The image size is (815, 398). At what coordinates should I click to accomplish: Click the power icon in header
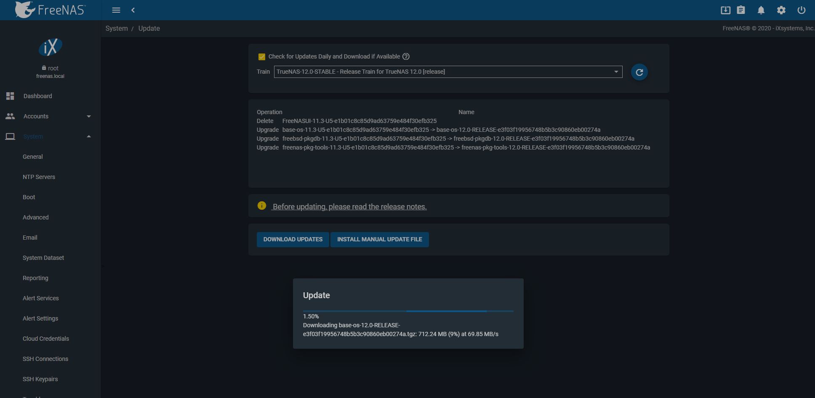pyautogui.click(x=802, y=10)
